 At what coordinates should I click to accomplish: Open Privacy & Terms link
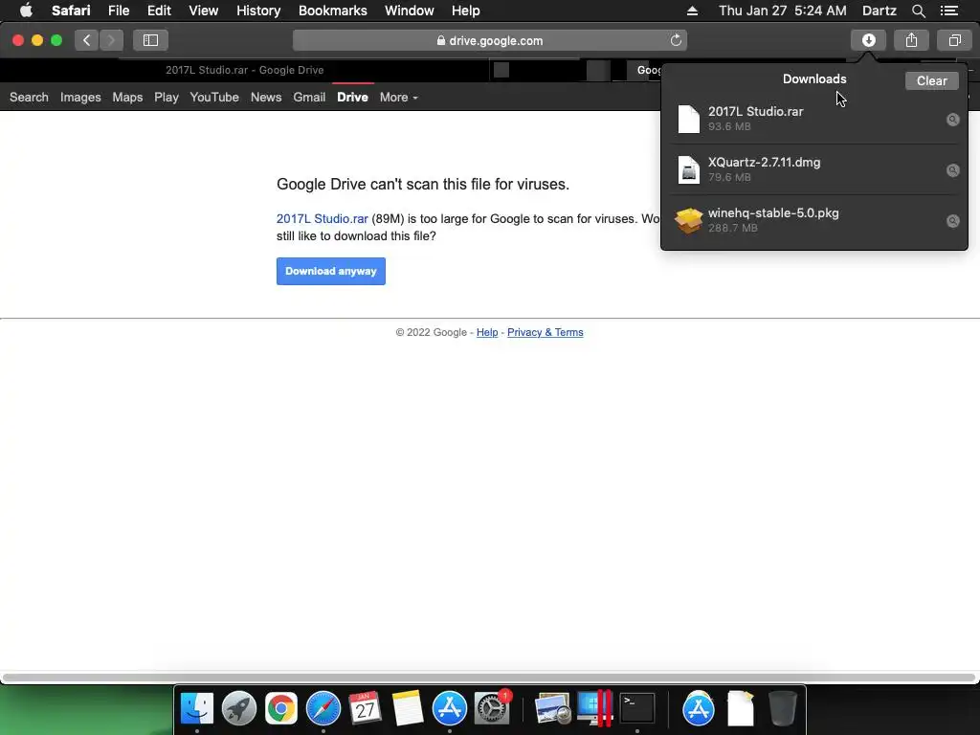545,332
